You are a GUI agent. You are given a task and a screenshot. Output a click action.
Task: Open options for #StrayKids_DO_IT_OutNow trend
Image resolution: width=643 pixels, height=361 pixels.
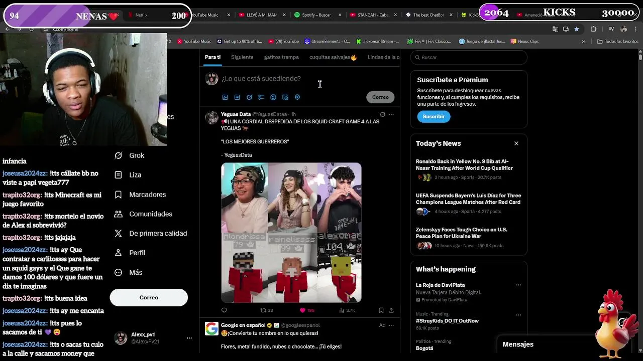[x=518, y=314]
